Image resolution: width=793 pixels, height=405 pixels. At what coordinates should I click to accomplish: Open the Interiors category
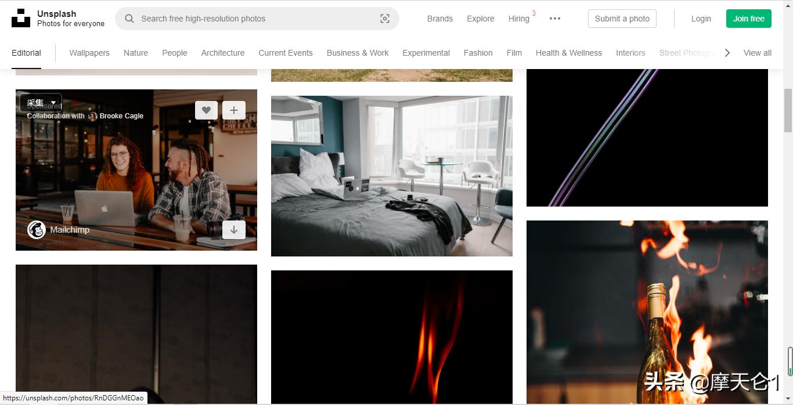point(630,53)
